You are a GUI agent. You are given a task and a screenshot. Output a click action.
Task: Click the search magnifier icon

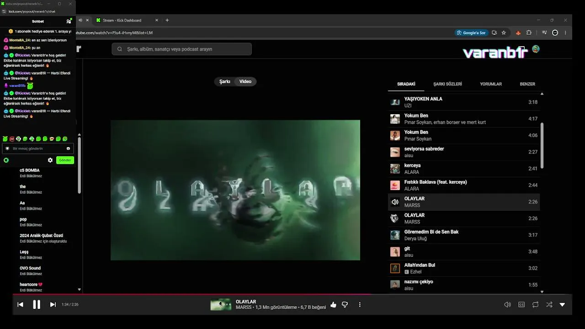(120, 49)
